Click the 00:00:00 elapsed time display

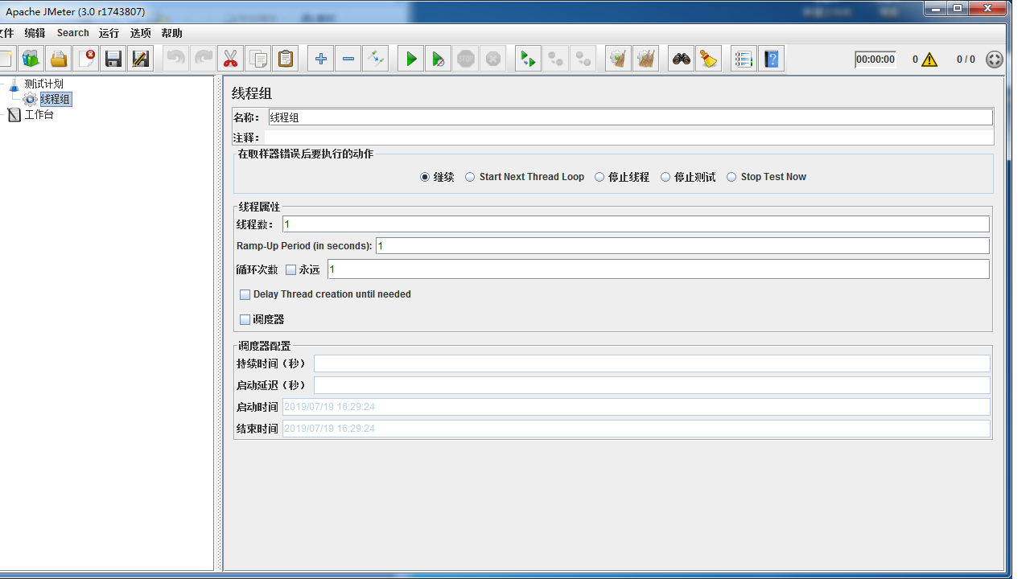pyautogui.click(x=875, y=60)
